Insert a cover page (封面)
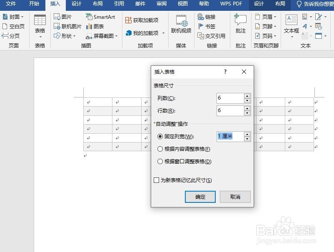 click(13, 16)
